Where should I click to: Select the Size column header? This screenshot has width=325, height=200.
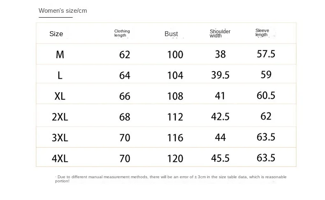pos(56,34)
